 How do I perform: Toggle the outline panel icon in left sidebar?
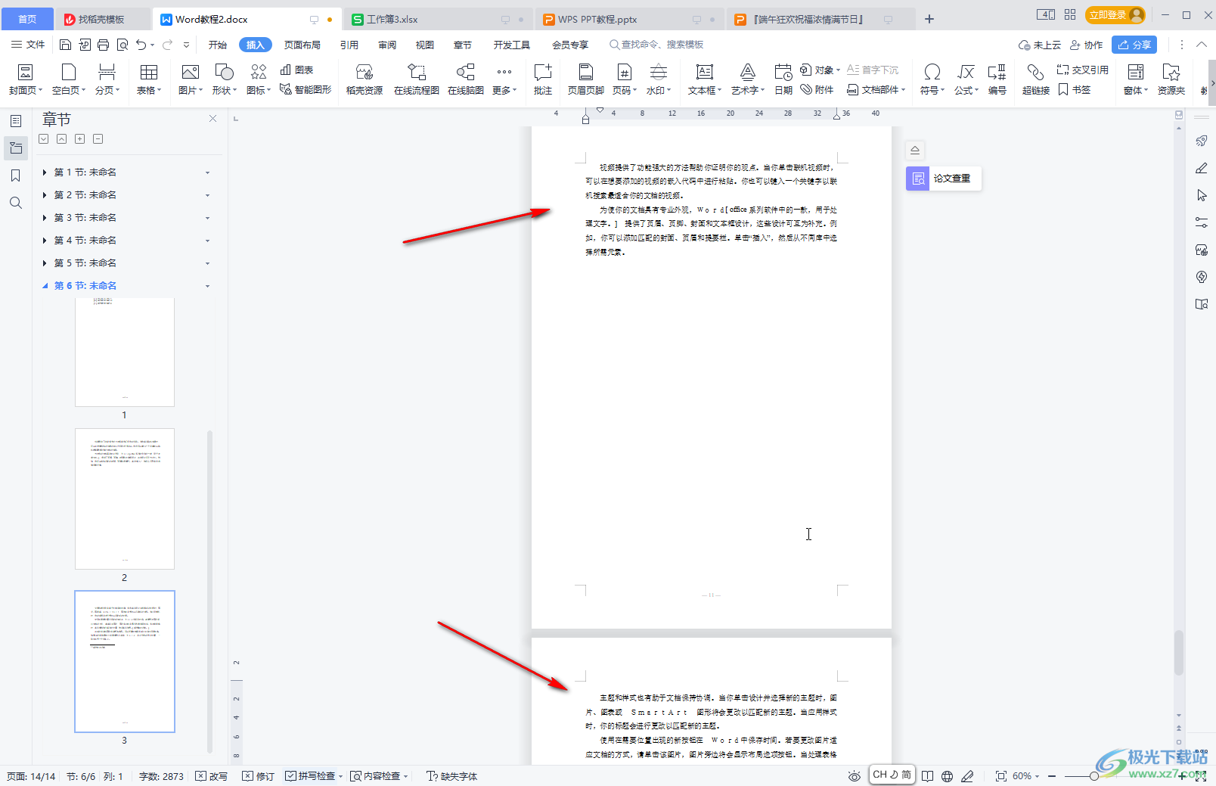click(16, 121)
